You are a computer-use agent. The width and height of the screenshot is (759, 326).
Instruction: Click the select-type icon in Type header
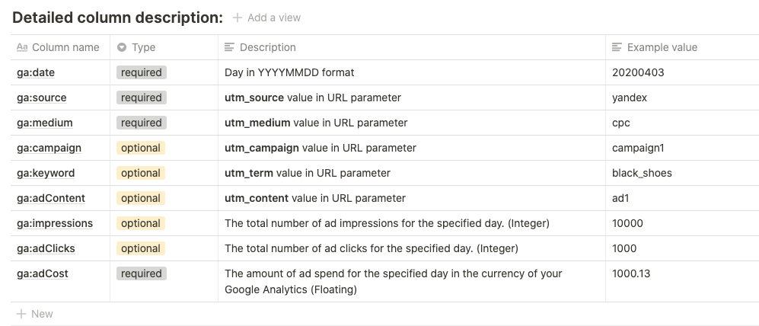click(122, 47)
